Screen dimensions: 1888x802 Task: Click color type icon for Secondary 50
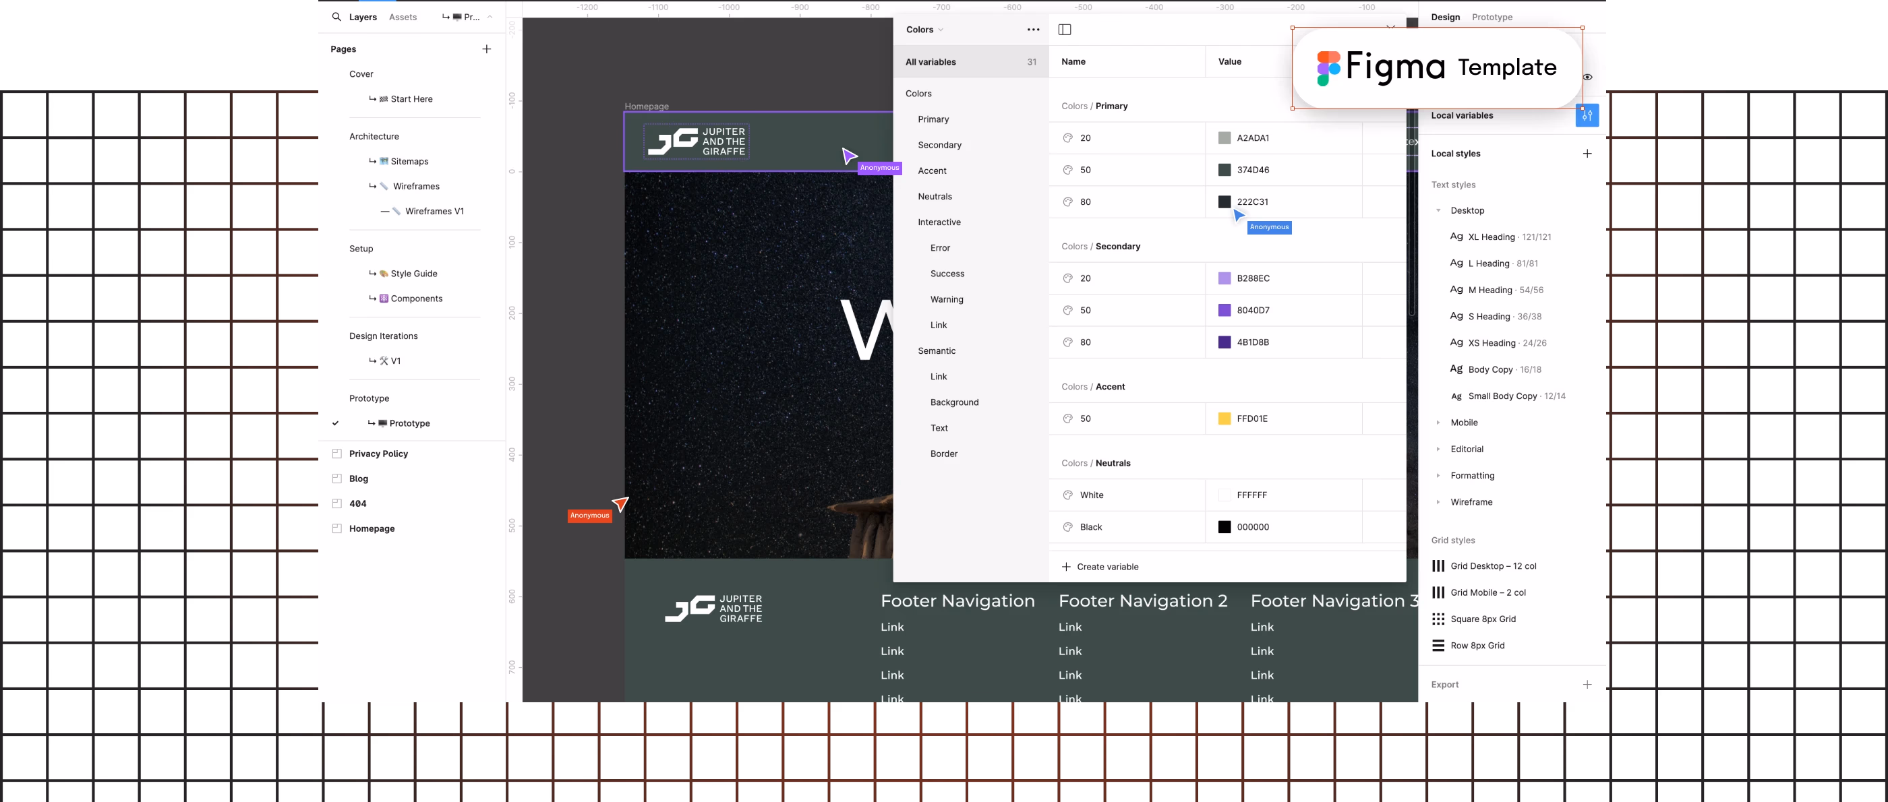[1067, 310]
